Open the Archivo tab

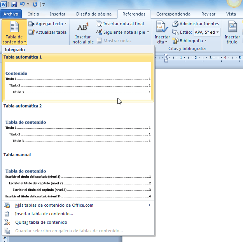11,14
